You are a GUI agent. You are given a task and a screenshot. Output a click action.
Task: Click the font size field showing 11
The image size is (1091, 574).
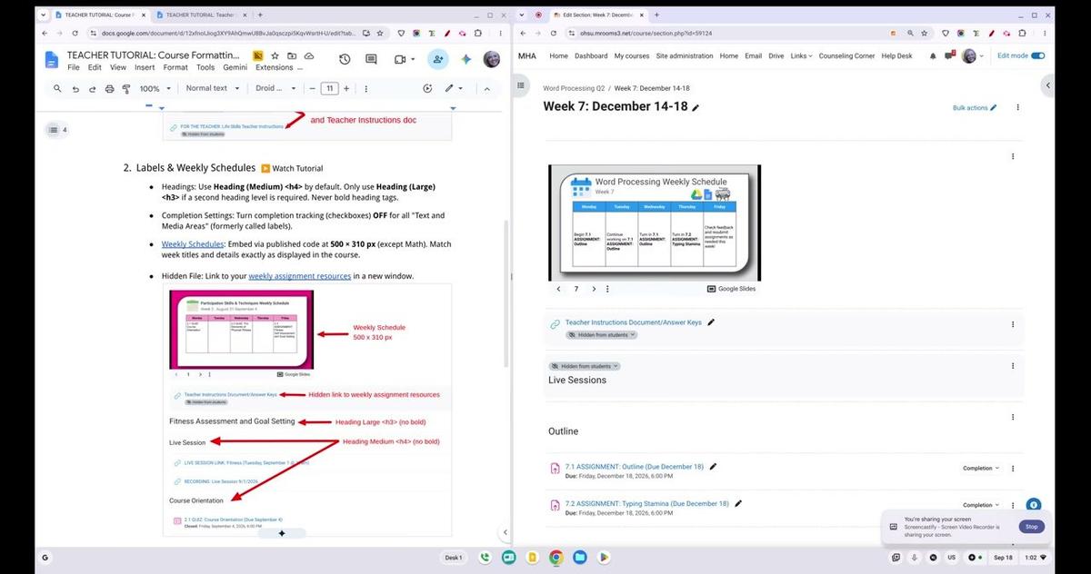tap(329, 88)
